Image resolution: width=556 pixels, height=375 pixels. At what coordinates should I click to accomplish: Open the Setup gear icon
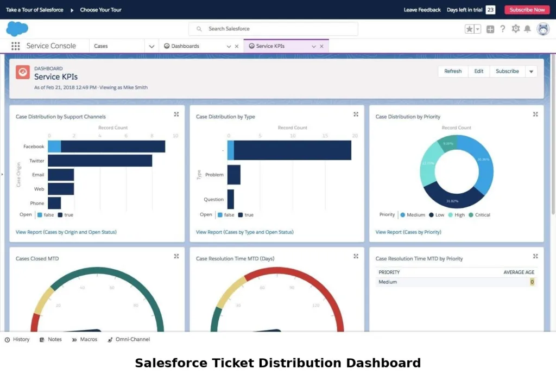coord(516,29)
